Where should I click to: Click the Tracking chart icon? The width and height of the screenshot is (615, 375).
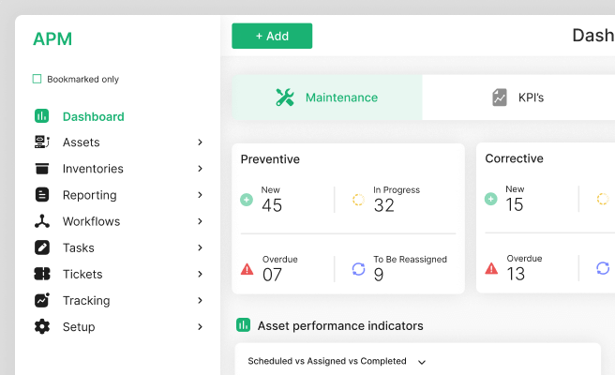pos(42,300)
